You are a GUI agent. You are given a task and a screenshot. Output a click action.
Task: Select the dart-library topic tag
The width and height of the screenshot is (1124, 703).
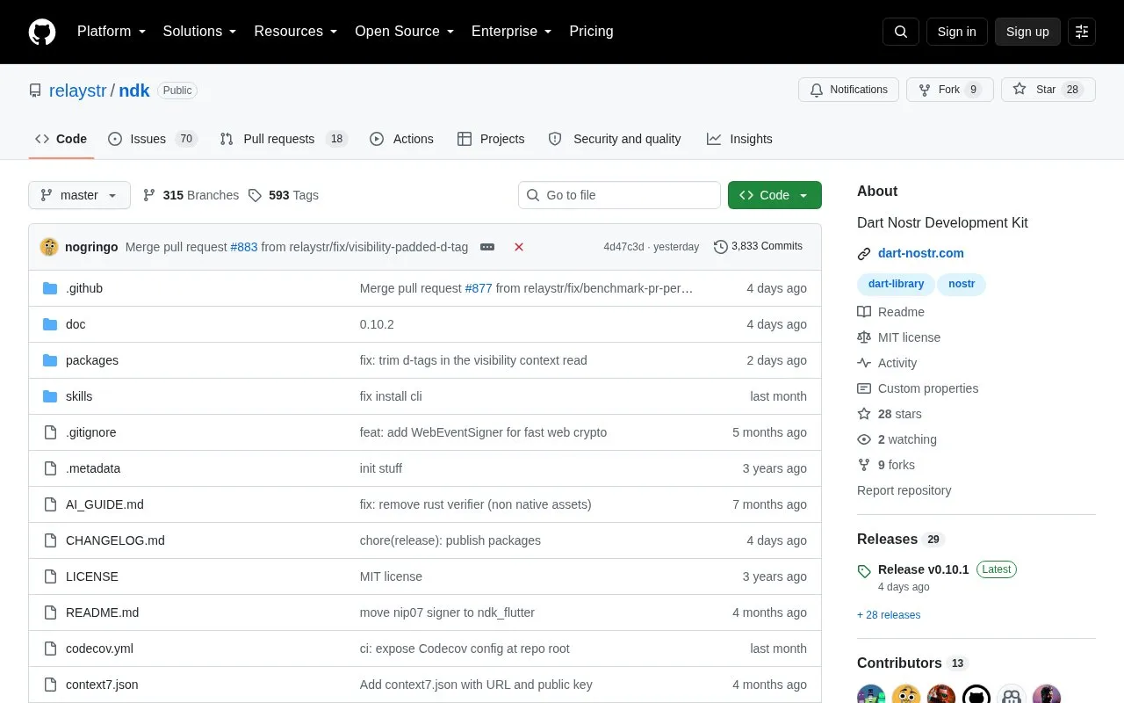[896, 284]
